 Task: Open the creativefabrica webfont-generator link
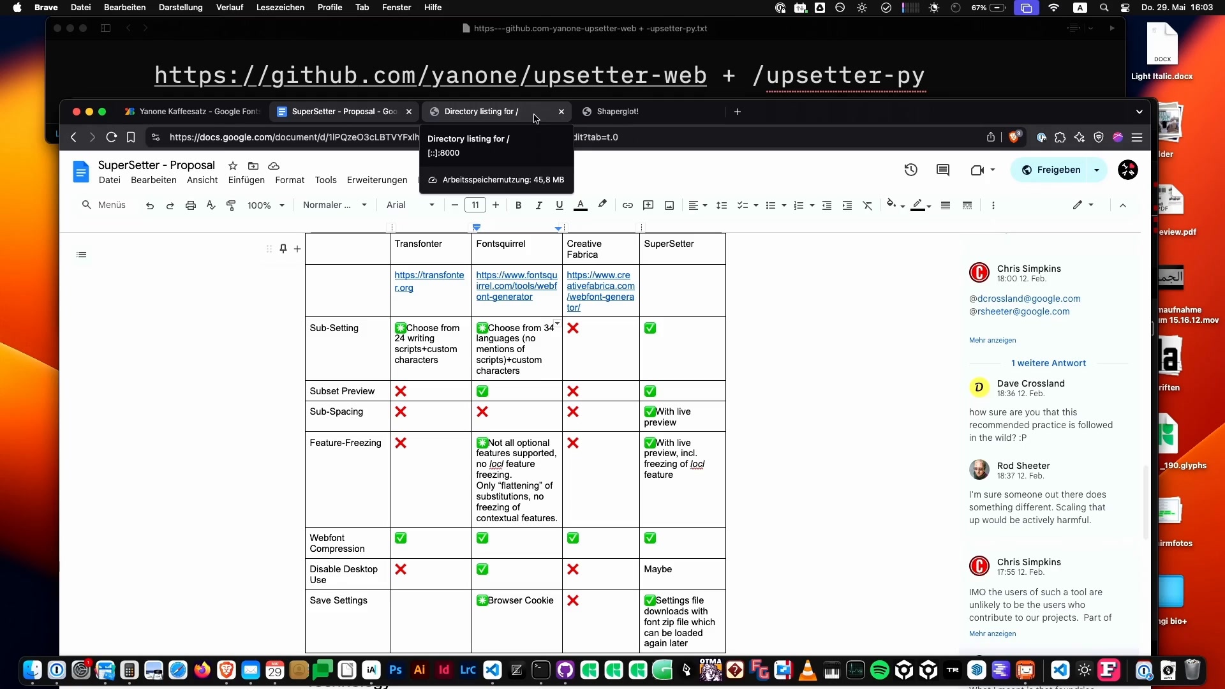coord(600,291)
